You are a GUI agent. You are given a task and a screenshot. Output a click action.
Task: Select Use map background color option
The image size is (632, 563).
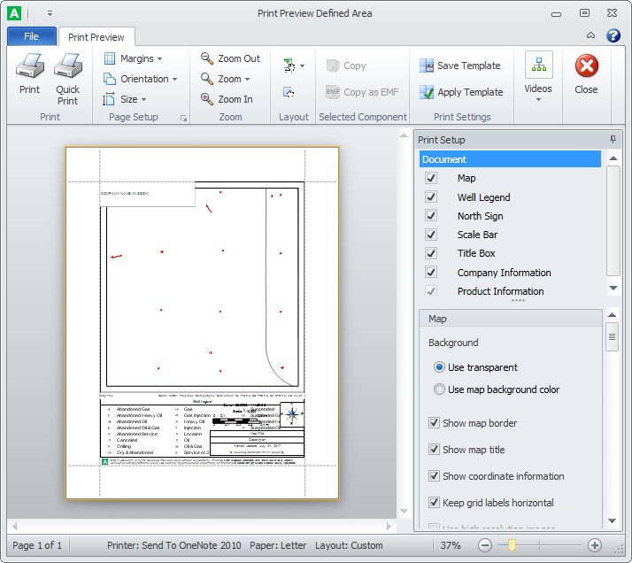click(439, 389)
